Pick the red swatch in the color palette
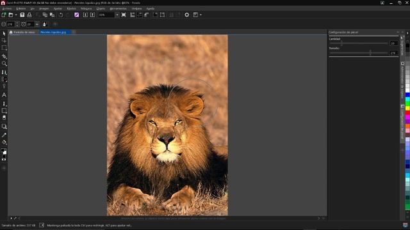This screenshot has width=410, height=230. [407, 113]
